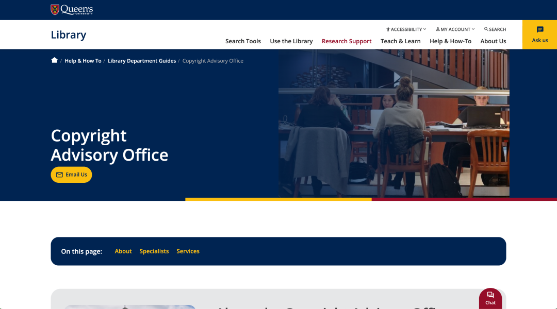Jump to the Specialists section

[x=154, y=251]
